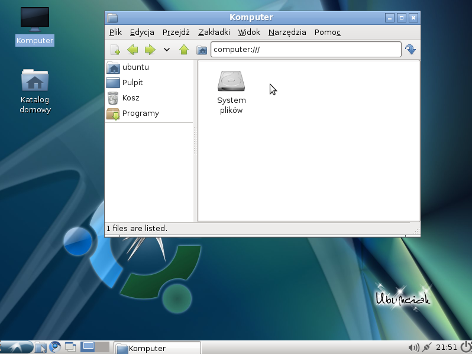Select ubuntu in the side panel

(135, 67)
